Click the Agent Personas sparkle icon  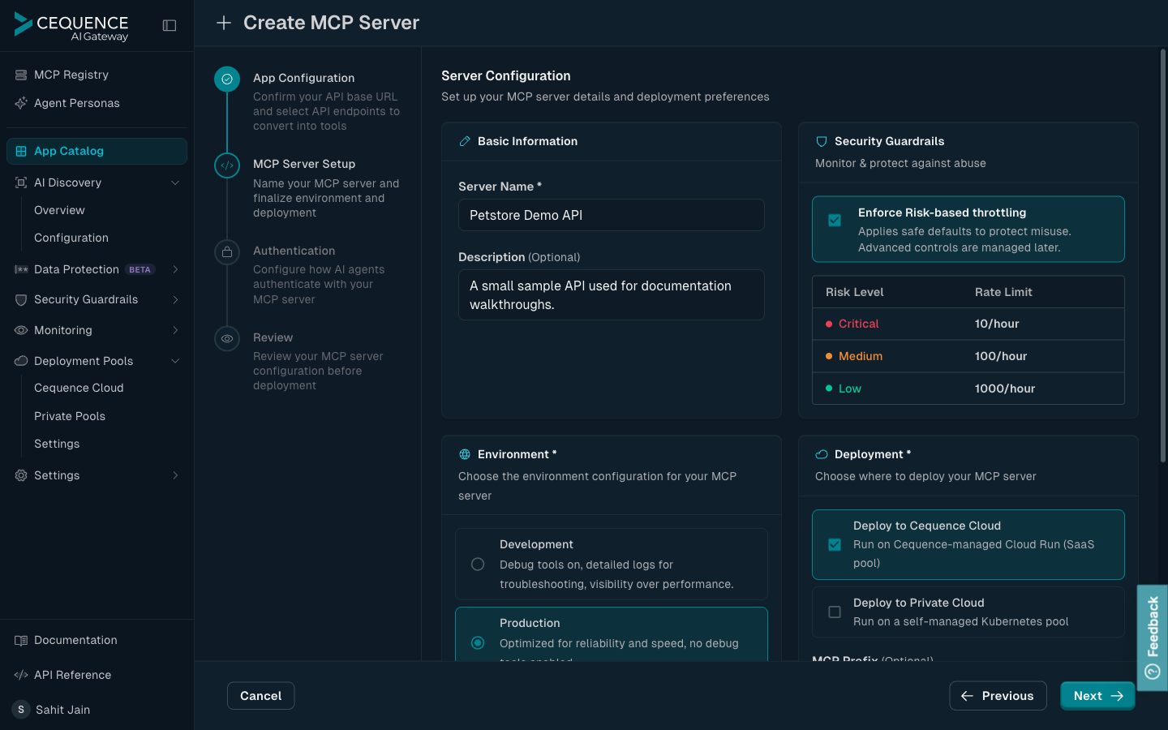point(21,103)
